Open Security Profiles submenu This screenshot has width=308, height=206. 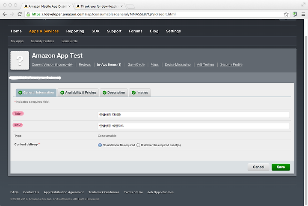(x=42, y=41)
